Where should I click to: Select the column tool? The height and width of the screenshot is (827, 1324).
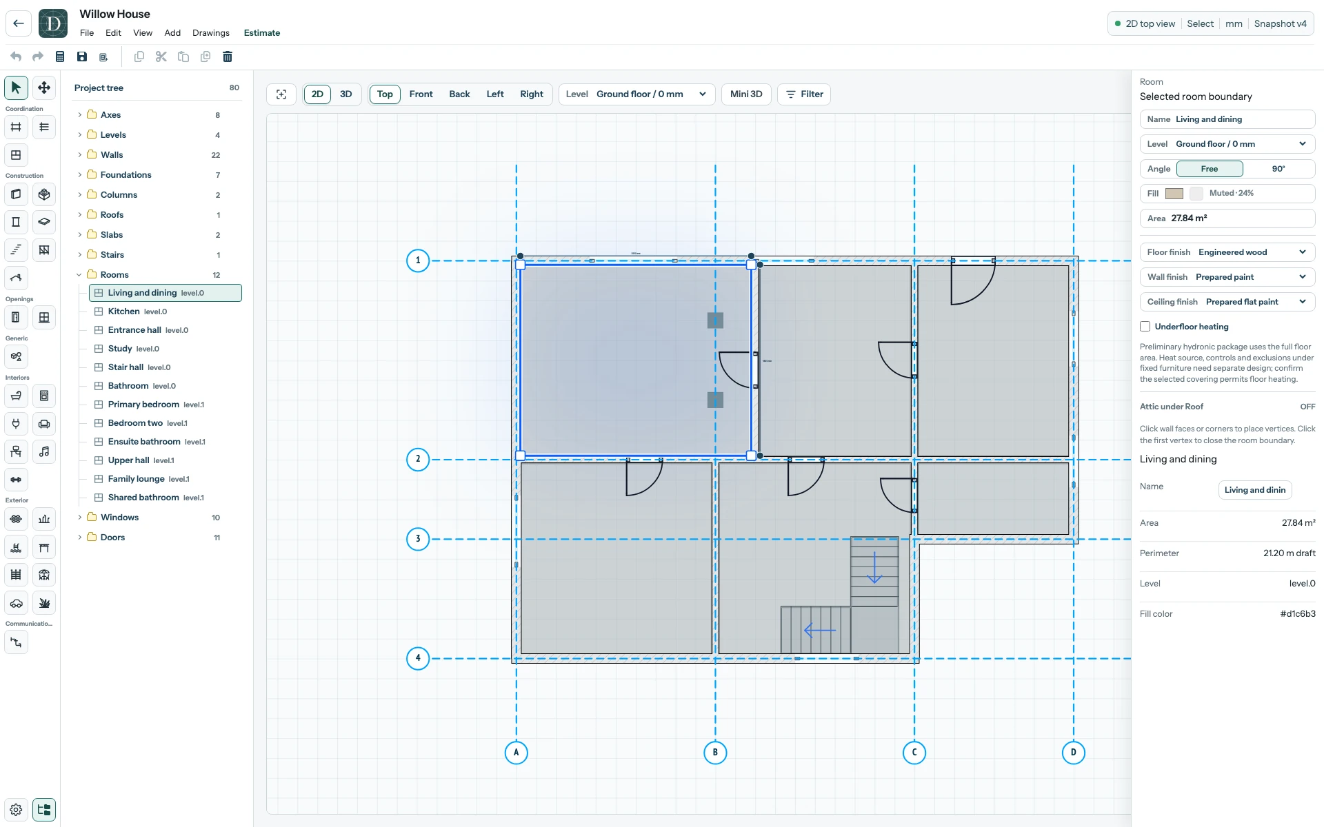16,222
